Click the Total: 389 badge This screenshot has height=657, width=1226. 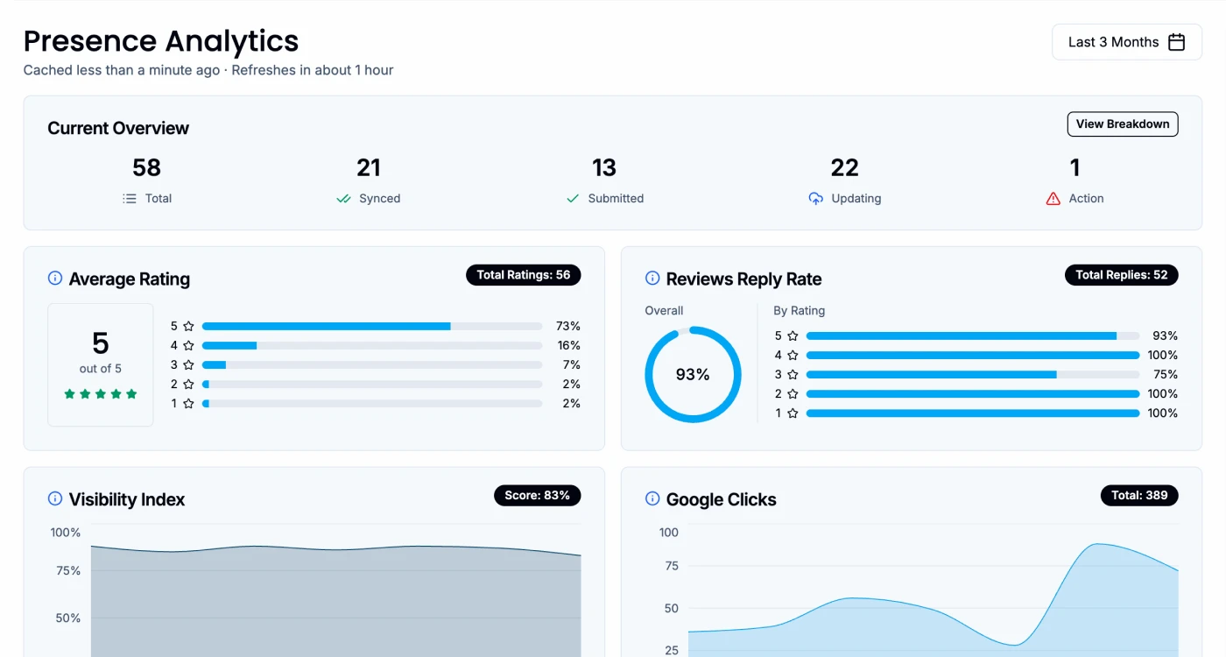pyautogui.click(x=1138, y=496)
